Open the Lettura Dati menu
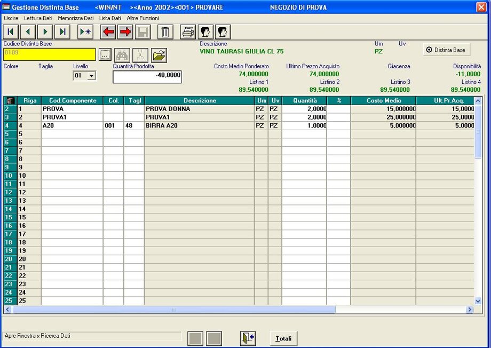This screenshot has height=348, width=491. (38, 18)
